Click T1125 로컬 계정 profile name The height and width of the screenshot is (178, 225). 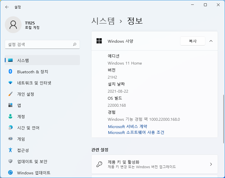click(32, 25)
